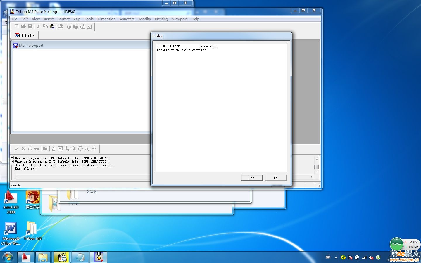The image size is (421, 263).
Task: Click the Zoom window magnifier icon
Action: click(x=60, y=148)
